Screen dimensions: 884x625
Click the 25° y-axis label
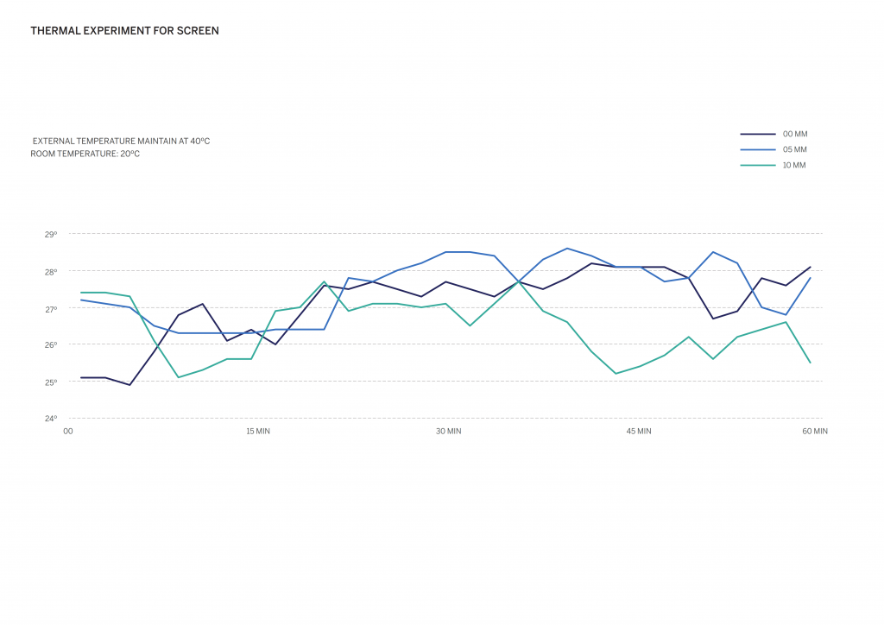(52, 382)
